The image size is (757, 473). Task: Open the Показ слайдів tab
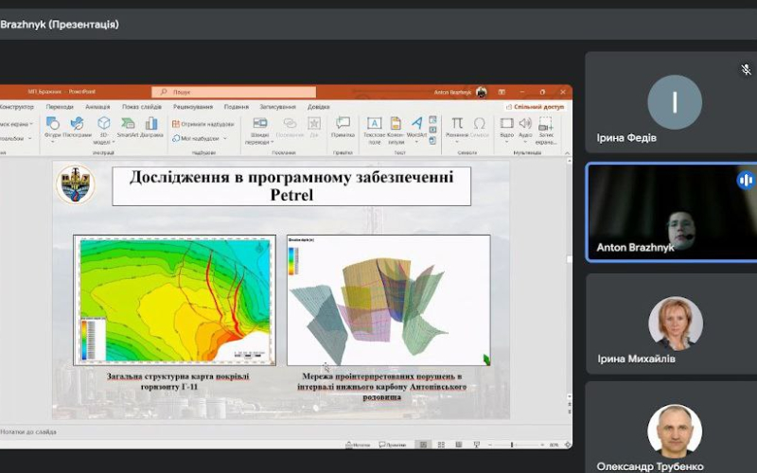click(141, 107)
